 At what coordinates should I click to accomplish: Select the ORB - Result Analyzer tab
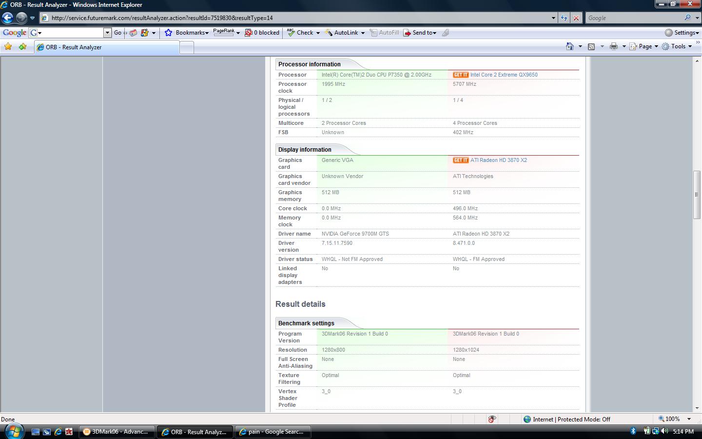click(106, 47)
